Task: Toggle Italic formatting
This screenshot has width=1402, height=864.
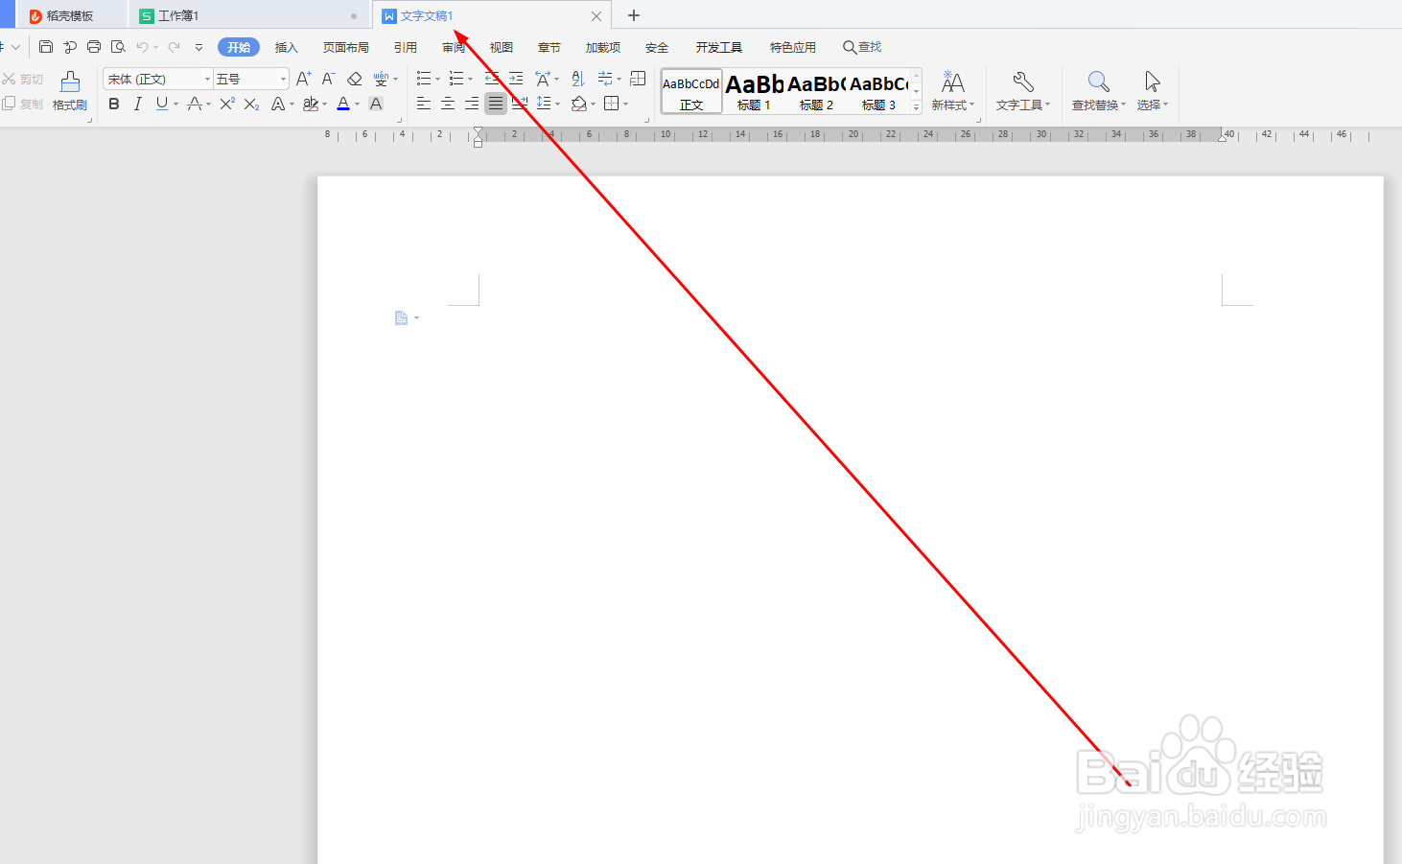Action: point(138,104)
